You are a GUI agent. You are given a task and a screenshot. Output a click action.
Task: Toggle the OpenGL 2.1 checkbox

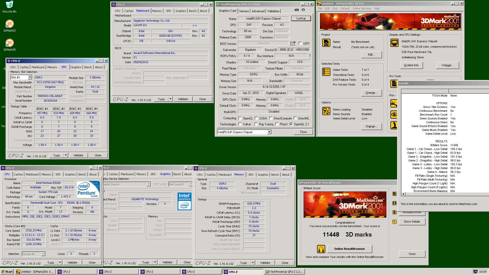[x=291, y=124]
